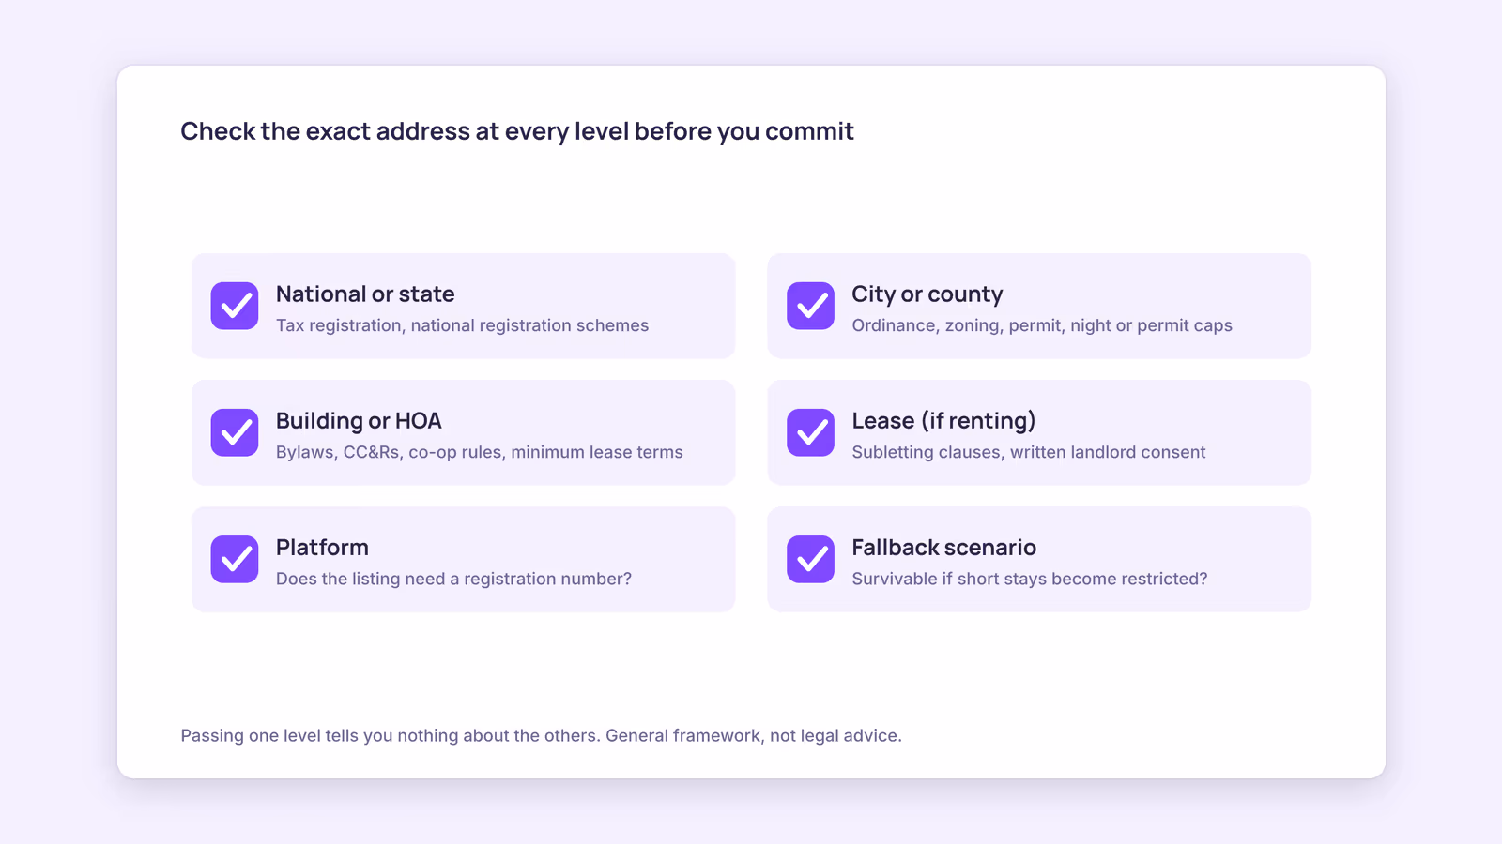
Task: Select the 'City or county' heading
Action: point(927,294)
